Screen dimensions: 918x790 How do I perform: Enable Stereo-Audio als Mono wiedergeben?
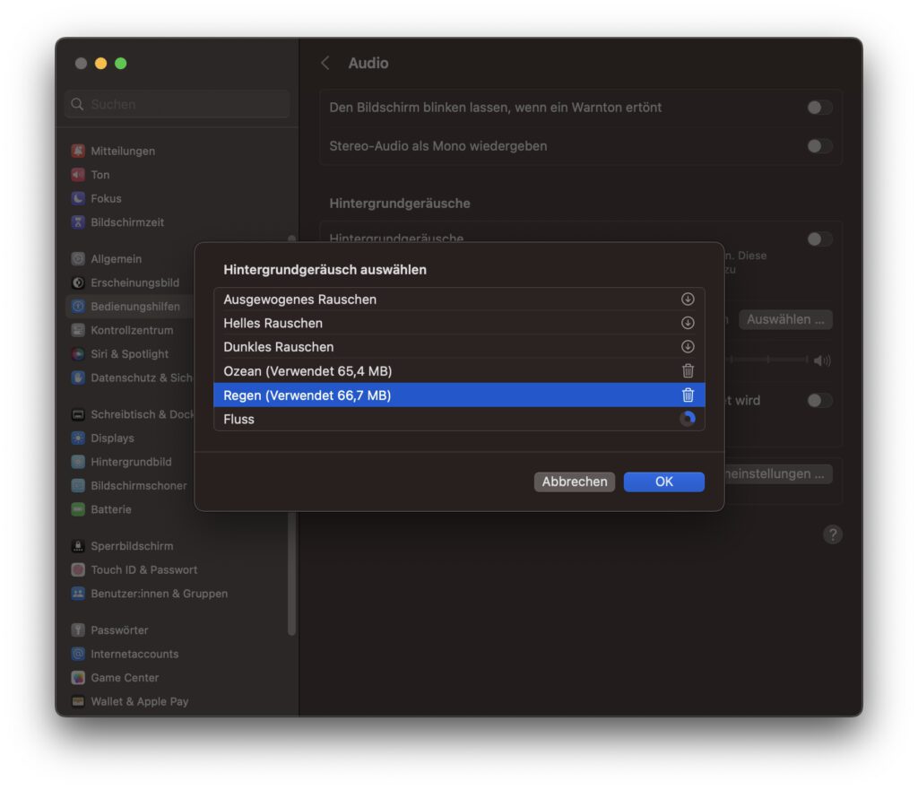[x=819, y=146]
